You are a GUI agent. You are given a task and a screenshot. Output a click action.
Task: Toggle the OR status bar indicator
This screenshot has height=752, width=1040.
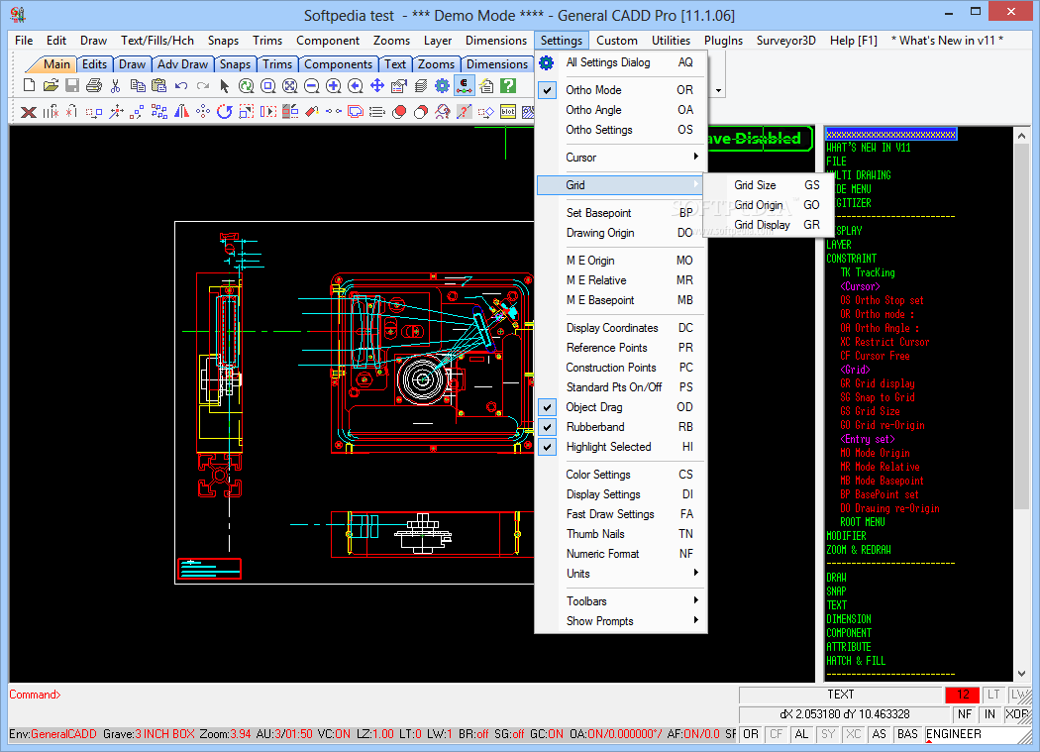pos(751,734)
